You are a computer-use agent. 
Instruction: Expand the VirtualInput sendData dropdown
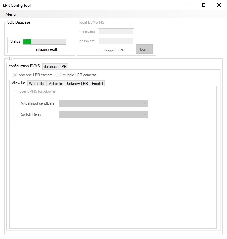pos(103,104)
